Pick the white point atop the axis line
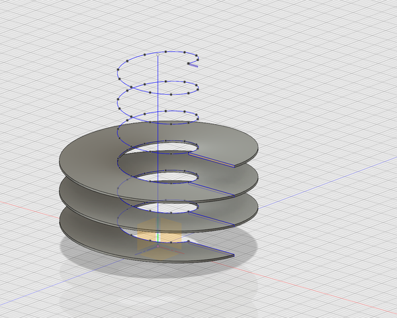 (x=158, y=54)
